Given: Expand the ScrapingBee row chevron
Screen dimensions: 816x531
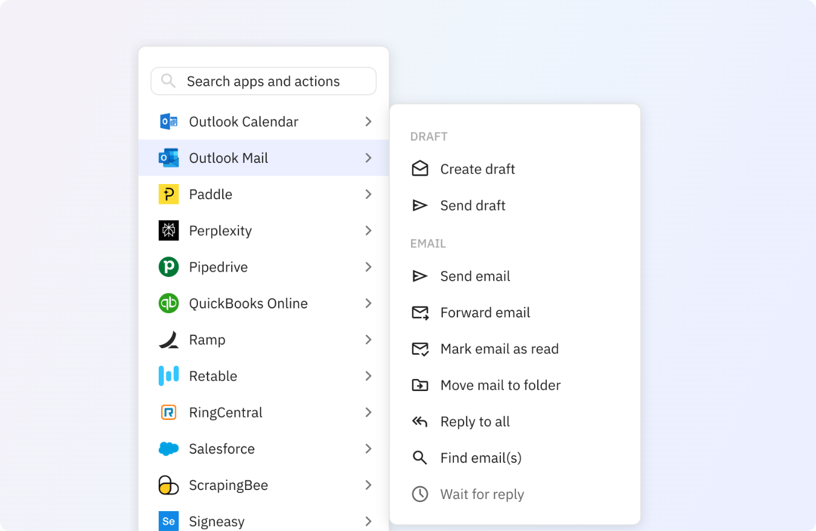Looking at the screenshot, I should [x=368, y=485].
